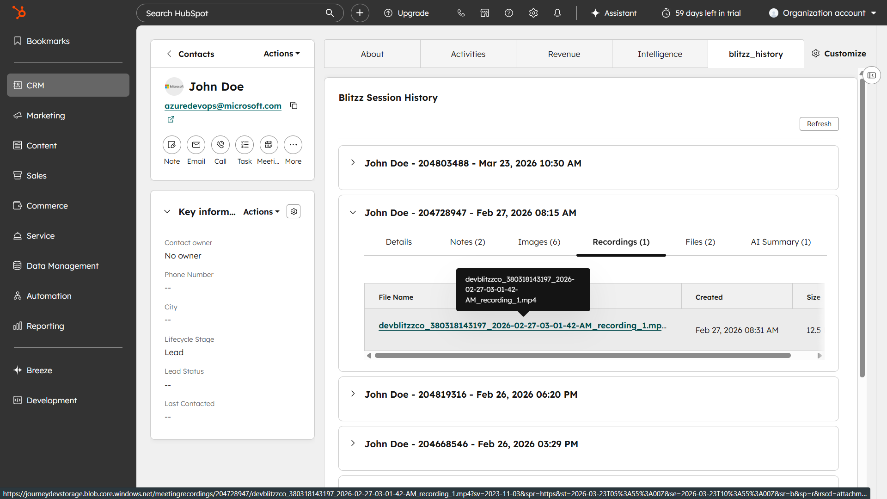This screenshot has height=499, width=887.
Task: Open the Assistant
Action: pyautogui.click(x=614, y=13)
